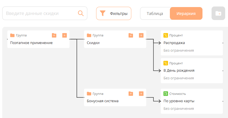The height and width of the screenshot is (118, 228).
Task: Click the search magnifier icon
Action: click(81, 13)
